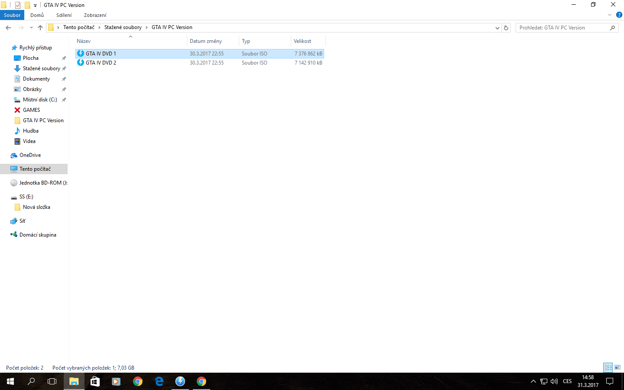Click the Hudba music note icon
This screenshot has height=390, width=624.
17,131
